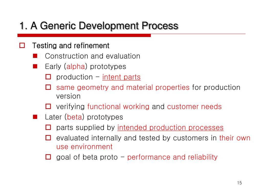Click the filled red bullet beside Construction and evaluation
Image resolution: width=262 pixels, height=196 pixels.
click(35, 56)
